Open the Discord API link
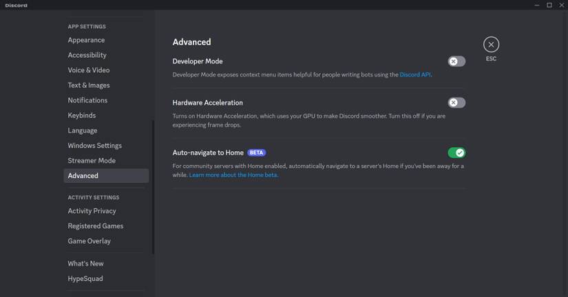 [x=415, y=74]
